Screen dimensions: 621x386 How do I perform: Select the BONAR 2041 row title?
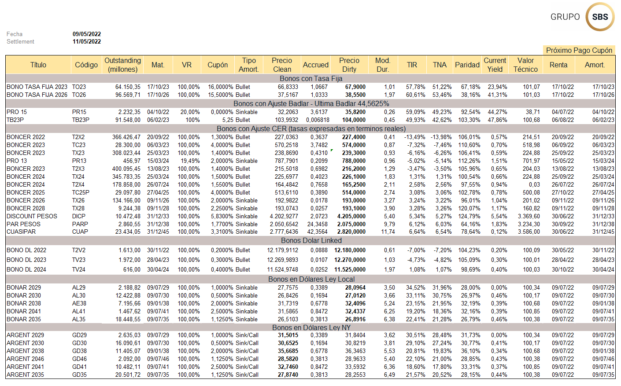pos(24,311)
